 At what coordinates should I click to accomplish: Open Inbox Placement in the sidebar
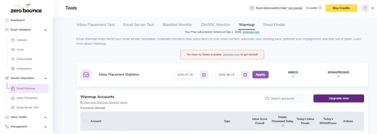27,98
